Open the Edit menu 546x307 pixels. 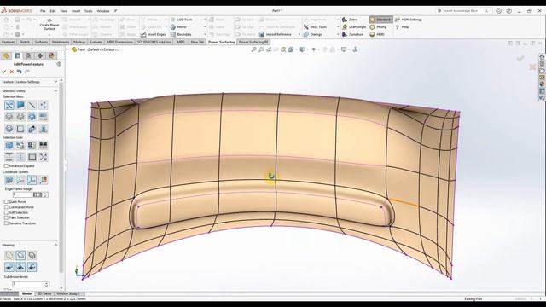click(x=53, y=11)
